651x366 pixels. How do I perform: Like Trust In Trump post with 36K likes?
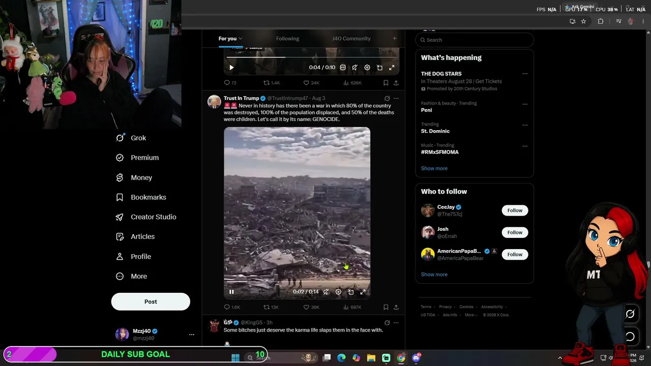(x=311, y=307)
